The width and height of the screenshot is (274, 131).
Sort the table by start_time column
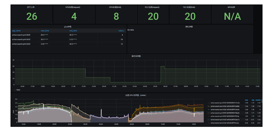45,31
